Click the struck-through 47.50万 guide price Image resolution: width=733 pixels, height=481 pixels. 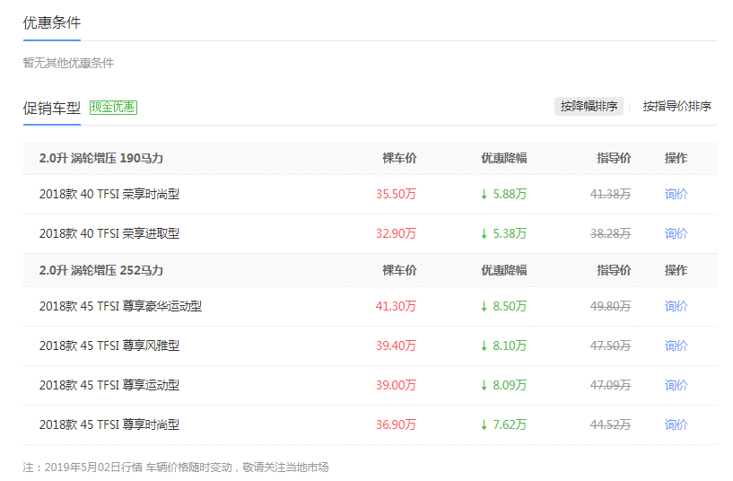coord(610,345)
